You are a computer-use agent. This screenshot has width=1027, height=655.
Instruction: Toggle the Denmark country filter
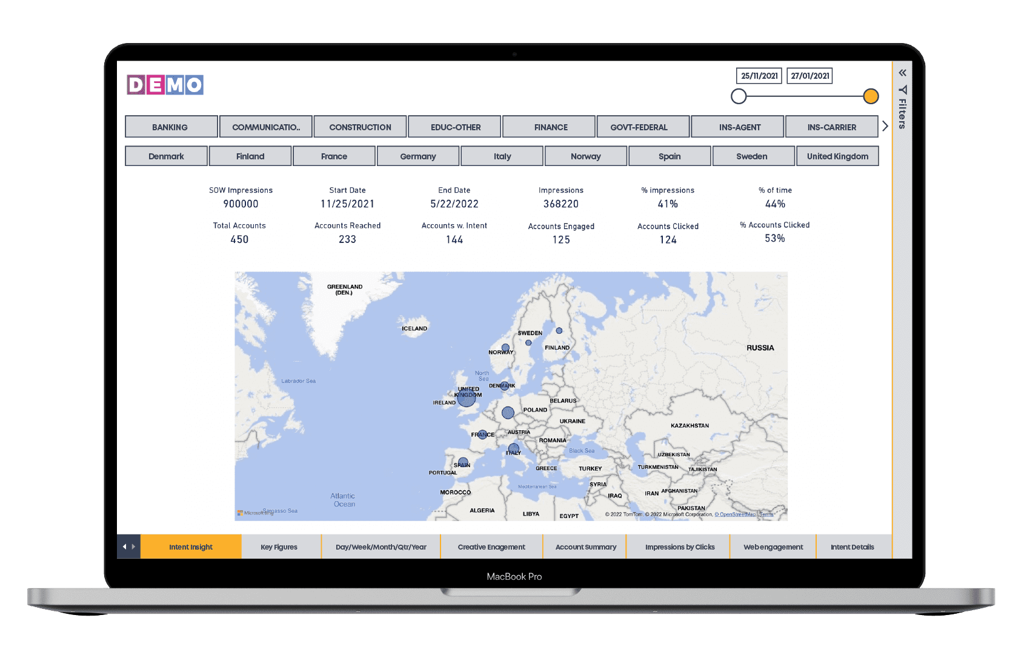166,156
